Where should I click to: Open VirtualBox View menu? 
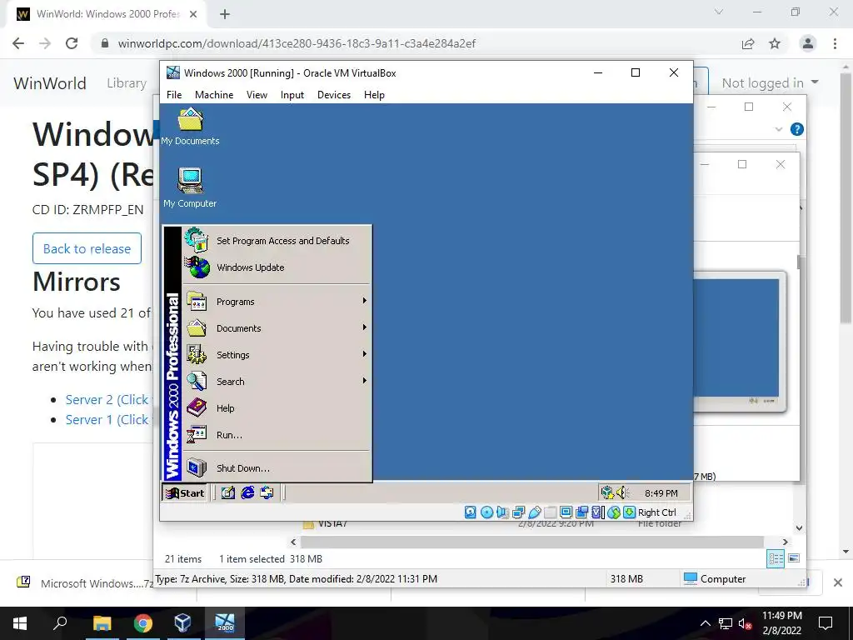[257, 95]
